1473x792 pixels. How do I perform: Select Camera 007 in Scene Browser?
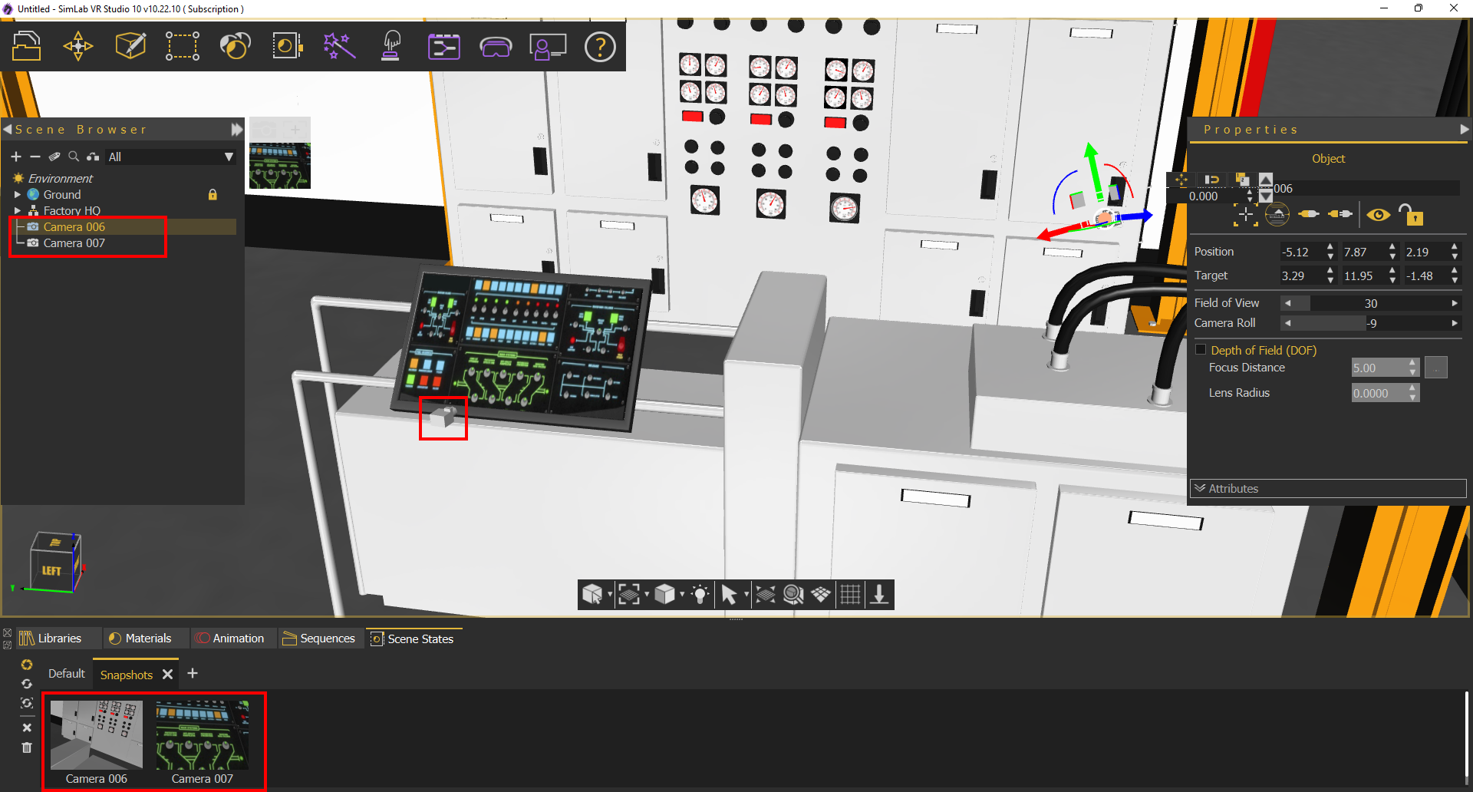click(74, 243)
